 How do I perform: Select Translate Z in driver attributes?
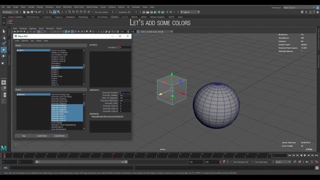tap(67, 67)
